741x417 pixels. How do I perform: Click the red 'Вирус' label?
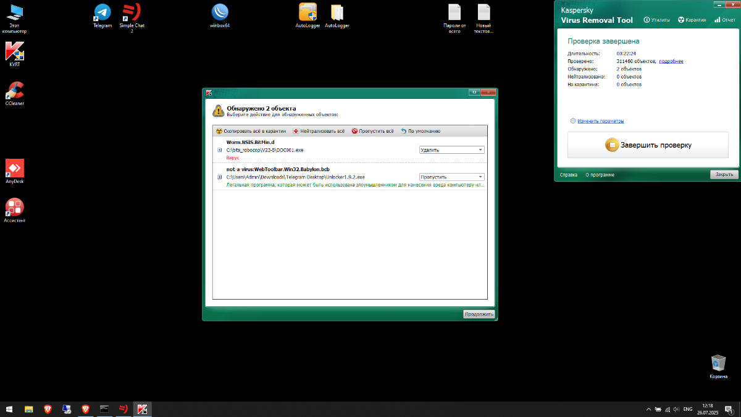pyautogui.click(x=232, y=158)
